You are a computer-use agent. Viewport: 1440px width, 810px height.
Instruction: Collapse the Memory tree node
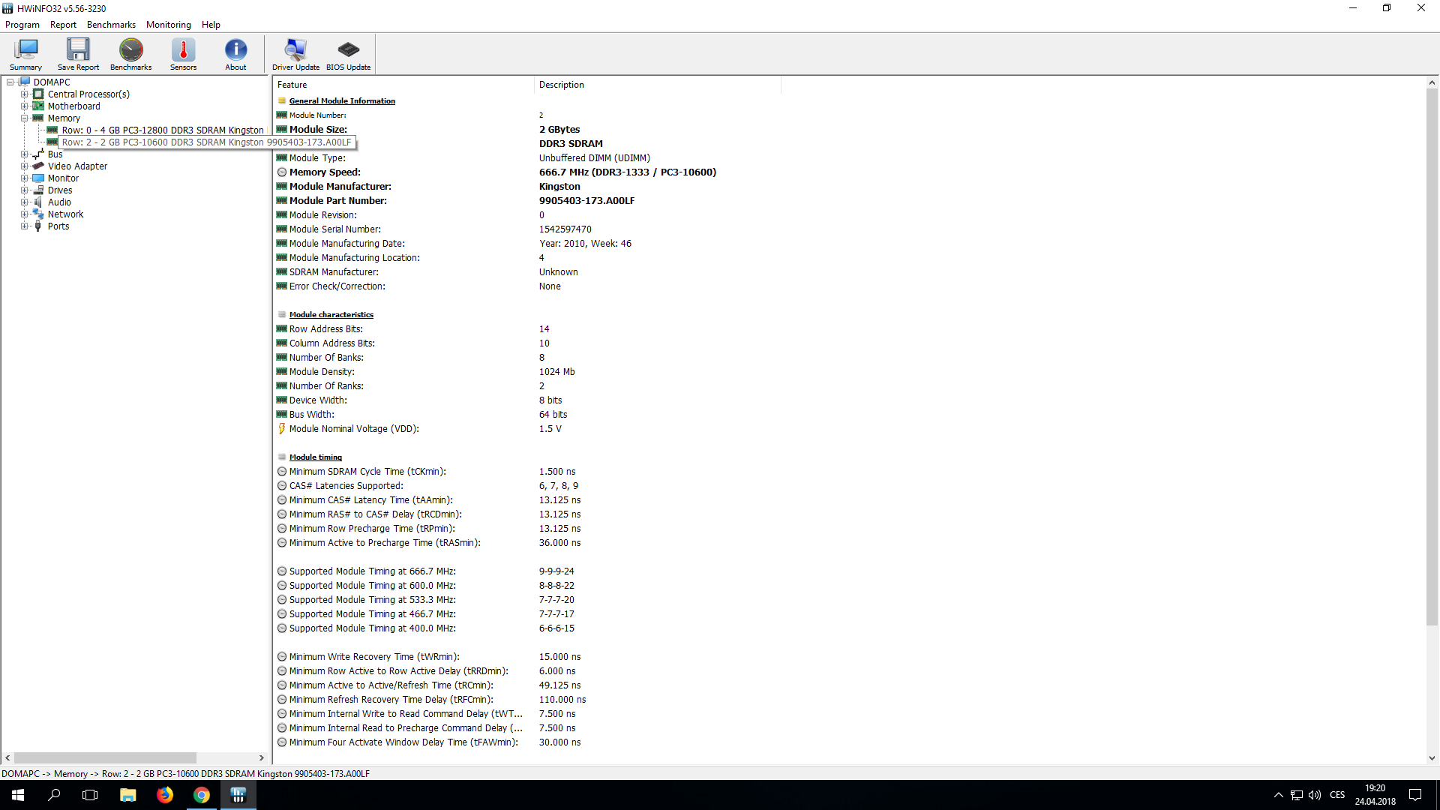pyautogui.click(x=25, y=118)
